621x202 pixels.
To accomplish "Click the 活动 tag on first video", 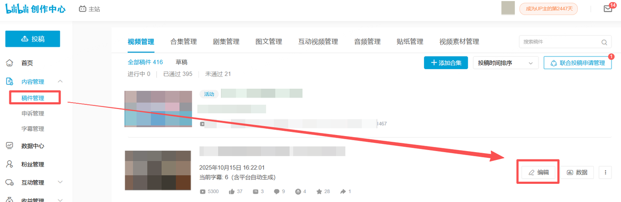I will pyautogui.click(x=209, y=94).
